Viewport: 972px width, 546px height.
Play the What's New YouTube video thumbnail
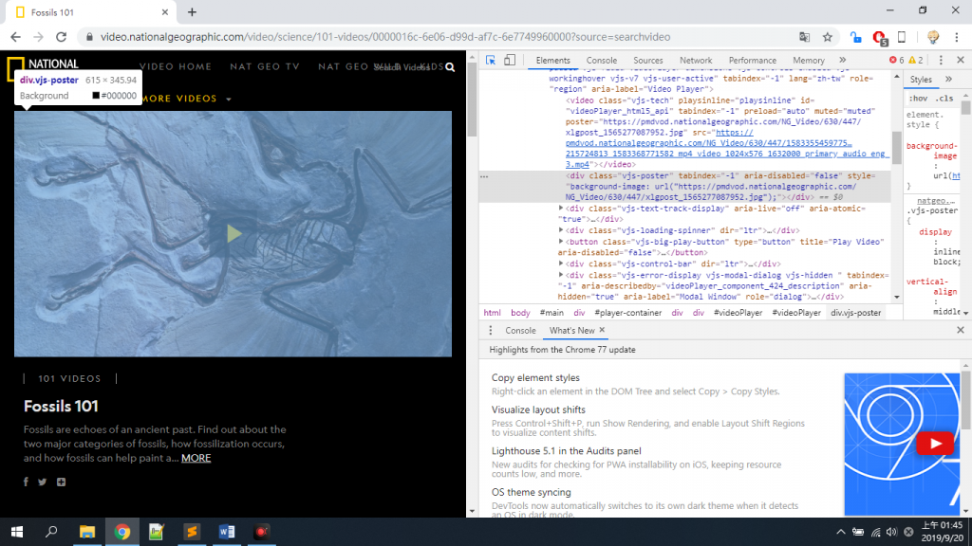[934, 444]
